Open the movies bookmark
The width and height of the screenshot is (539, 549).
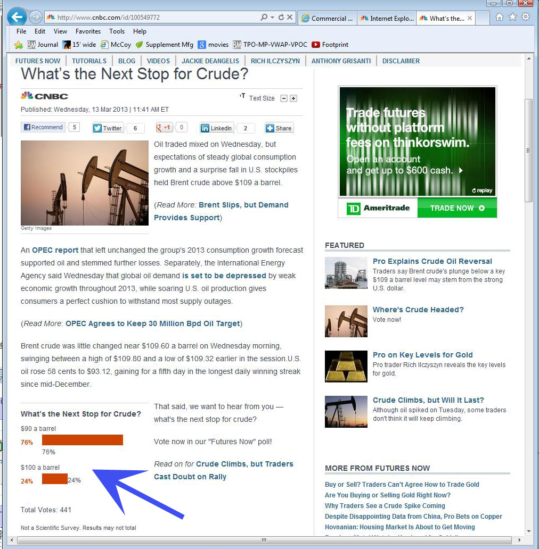point(213,45)
